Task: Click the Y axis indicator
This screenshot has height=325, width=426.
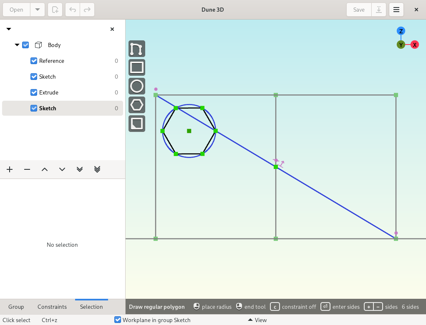Action: coord(401,45)
